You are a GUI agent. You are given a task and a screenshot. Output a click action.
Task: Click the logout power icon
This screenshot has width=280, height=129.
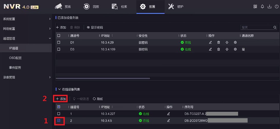click(276, 7)
